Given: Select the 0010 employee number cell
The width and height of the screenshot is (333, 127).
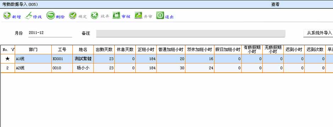Looking at the screenshot, I should tap(62, 68).
